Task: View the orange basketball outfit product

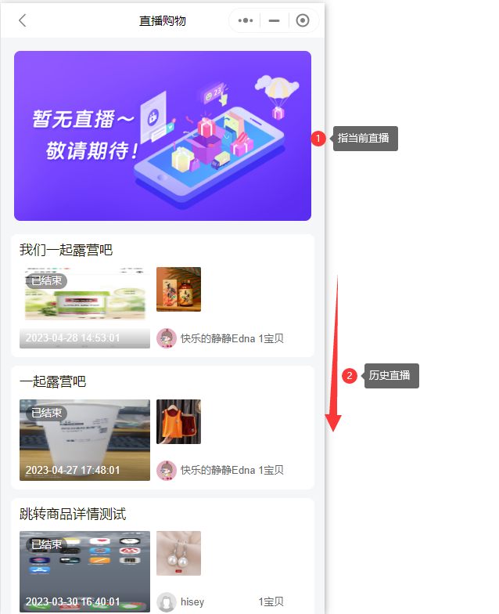Action: (x=178, y=421)
